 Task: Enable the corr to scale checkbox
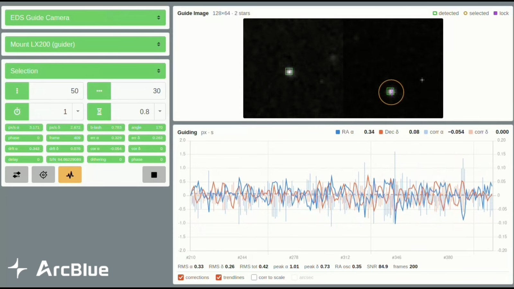click(254, 277)
